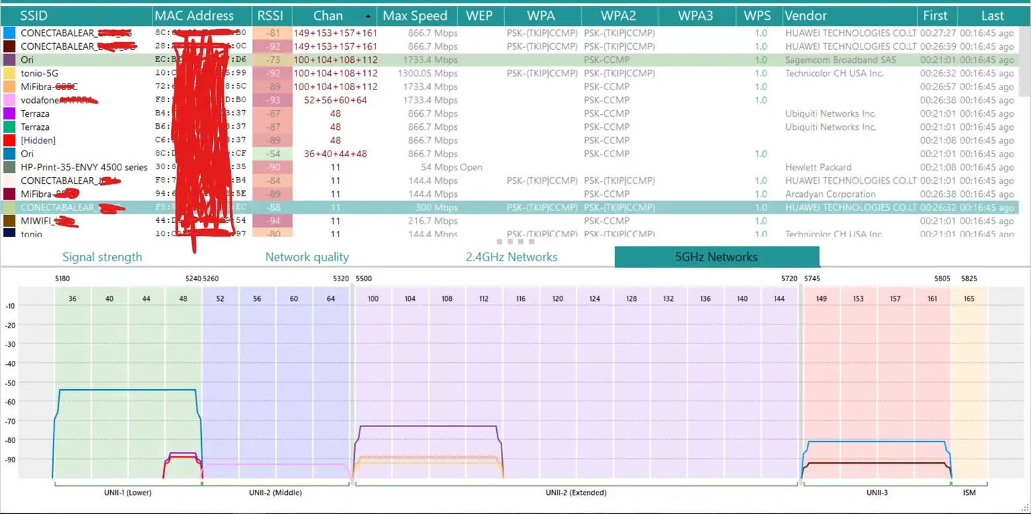Sort by the RSSI column header
Screen dimensions: 1031x514
coord(272,16)
